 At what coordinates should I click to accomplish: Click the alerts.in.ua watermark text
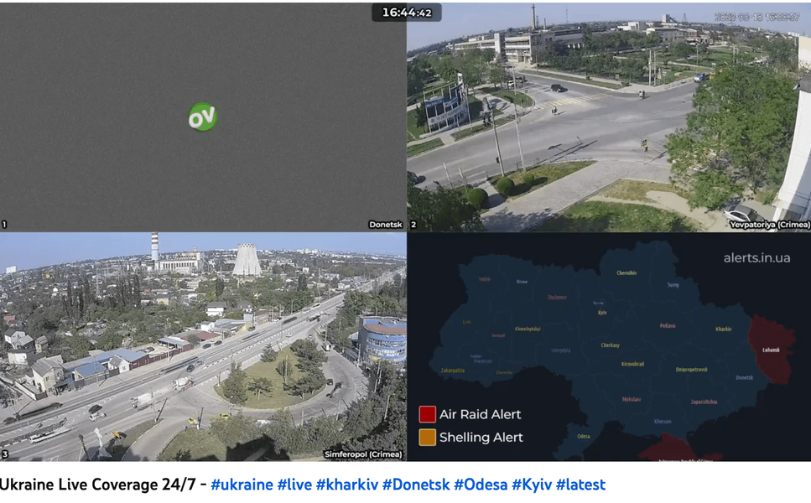[x=756, y=257]
